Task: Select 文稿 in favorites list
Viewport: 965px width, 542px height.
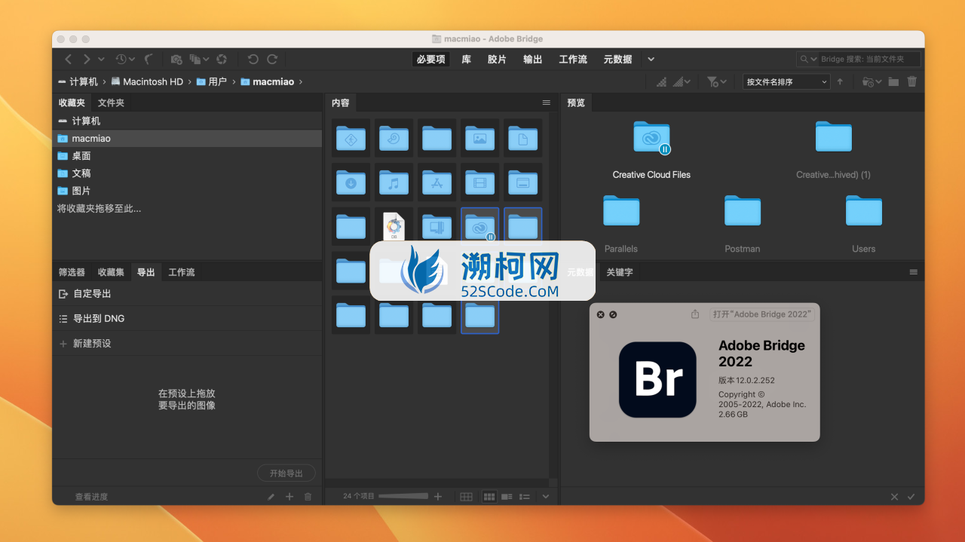Action: coord(187,173)
